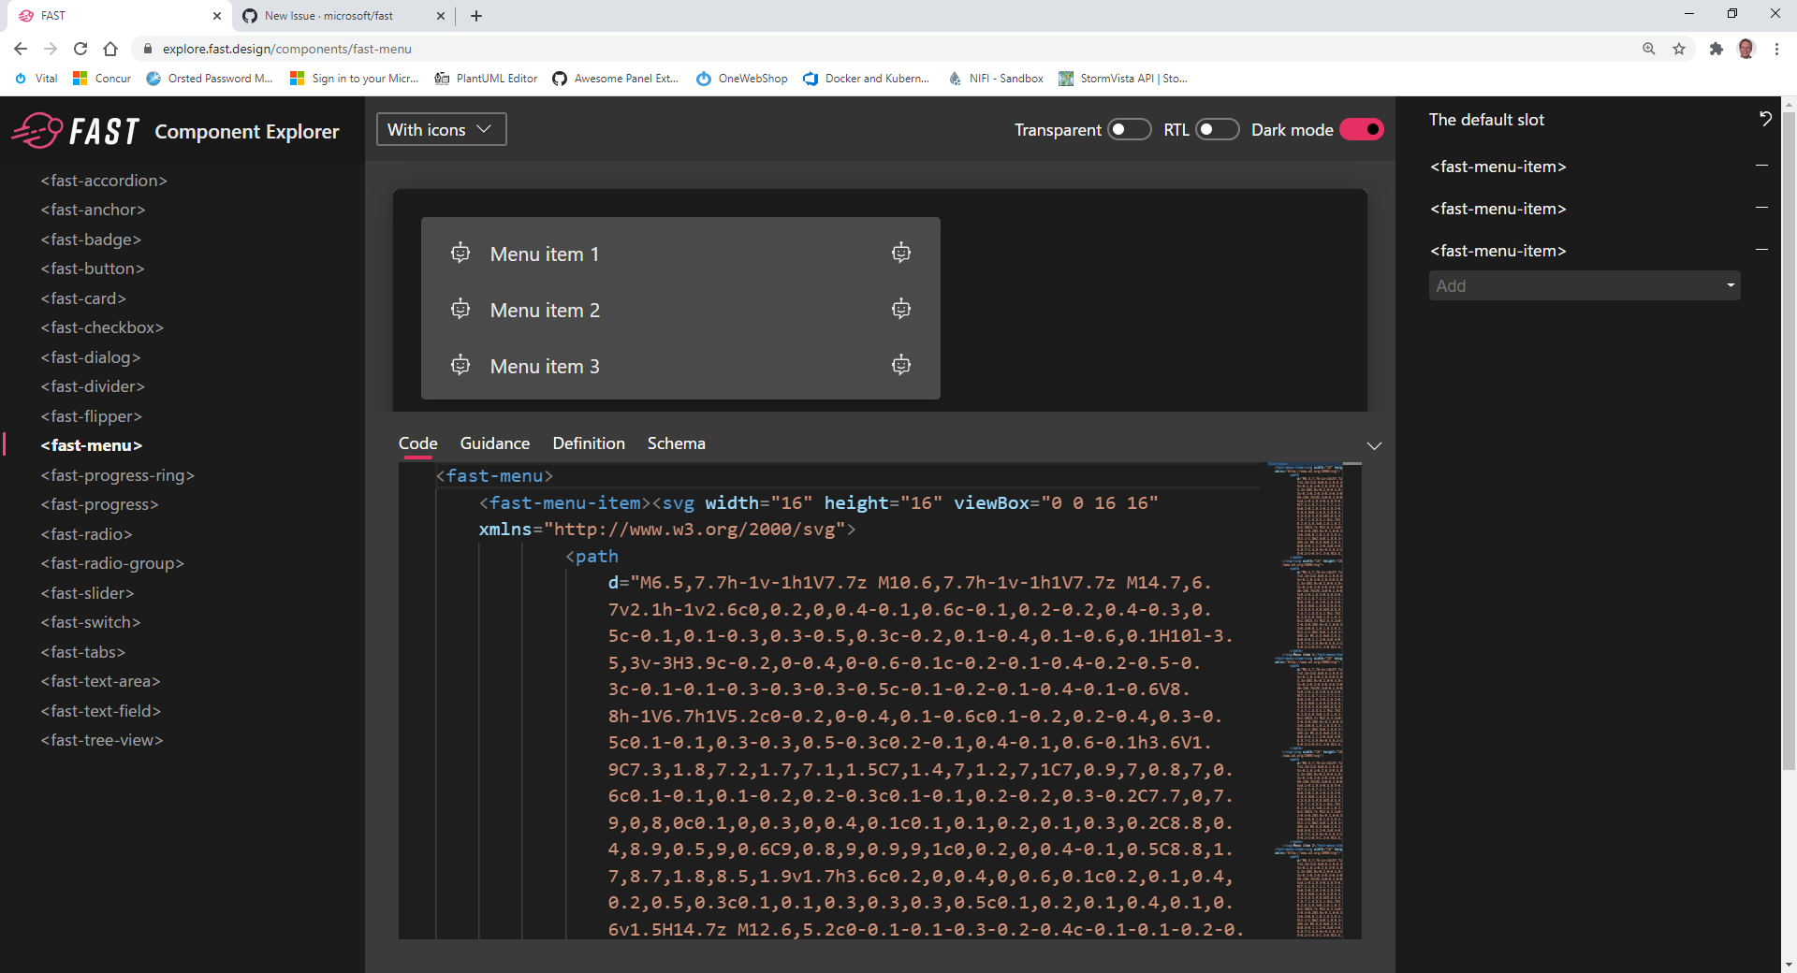
Task: Click the bookmark star in the address bar
Action: point(1679,49)
